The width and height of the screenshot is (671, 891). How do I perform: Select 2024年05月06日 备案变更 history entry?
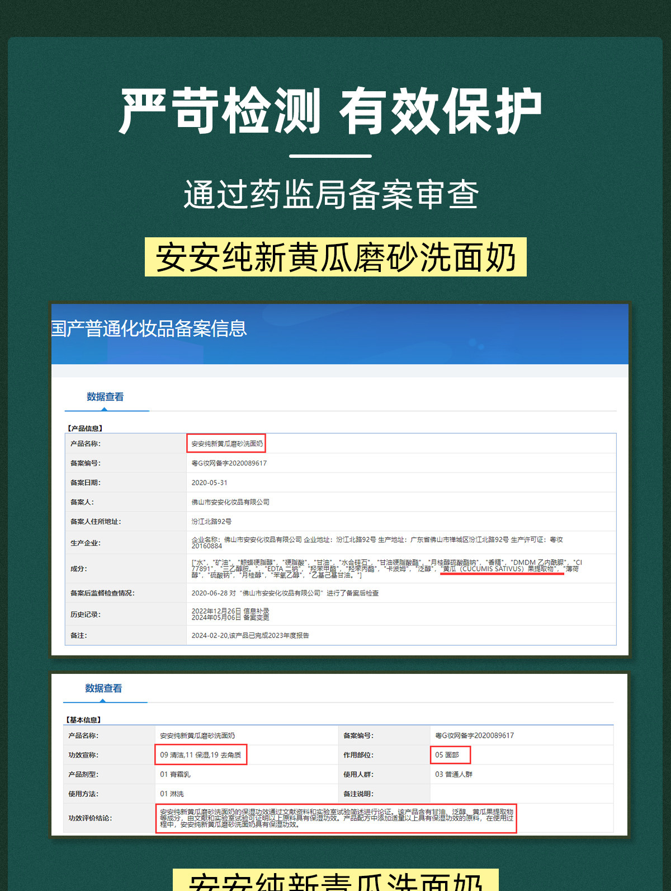[230, 617]
